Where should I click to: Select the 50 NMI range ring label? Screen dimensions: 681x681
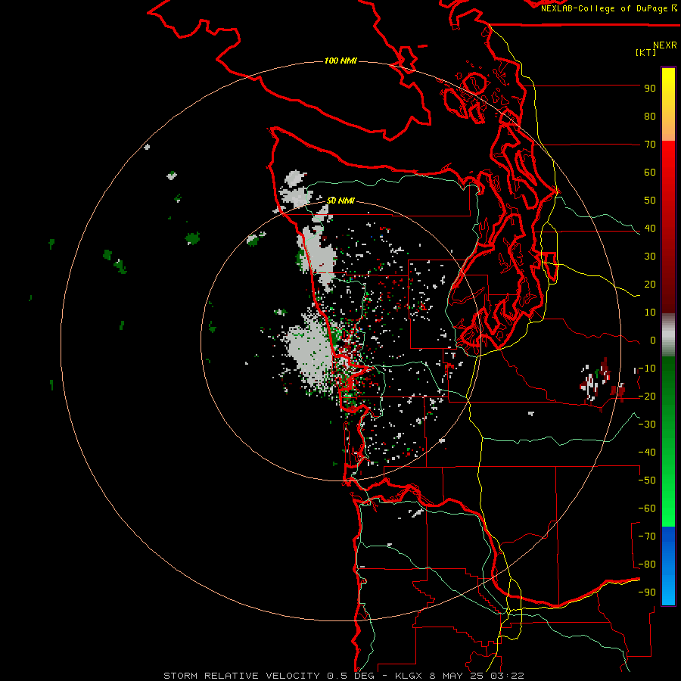click(340, 201)
